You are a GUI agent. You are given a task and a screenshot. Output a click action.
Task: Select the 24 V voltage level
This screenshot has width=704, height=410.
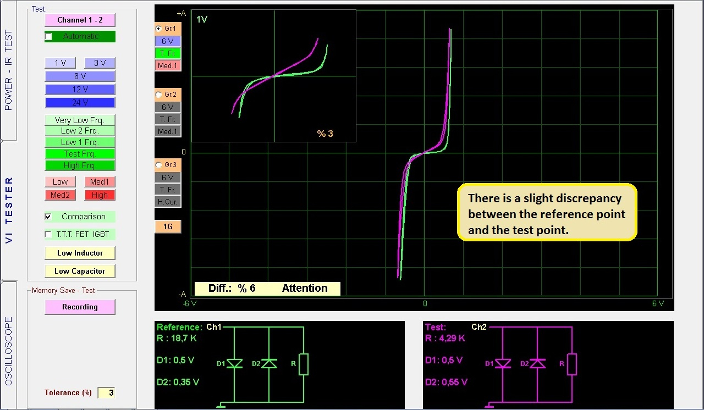tap(80, 103)
